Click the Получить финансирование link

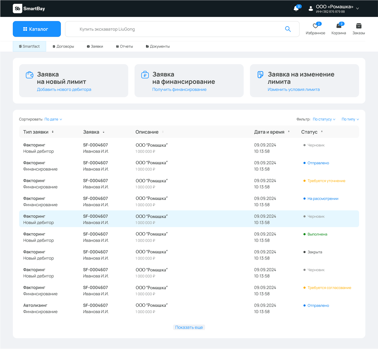[x=179, y=89]
